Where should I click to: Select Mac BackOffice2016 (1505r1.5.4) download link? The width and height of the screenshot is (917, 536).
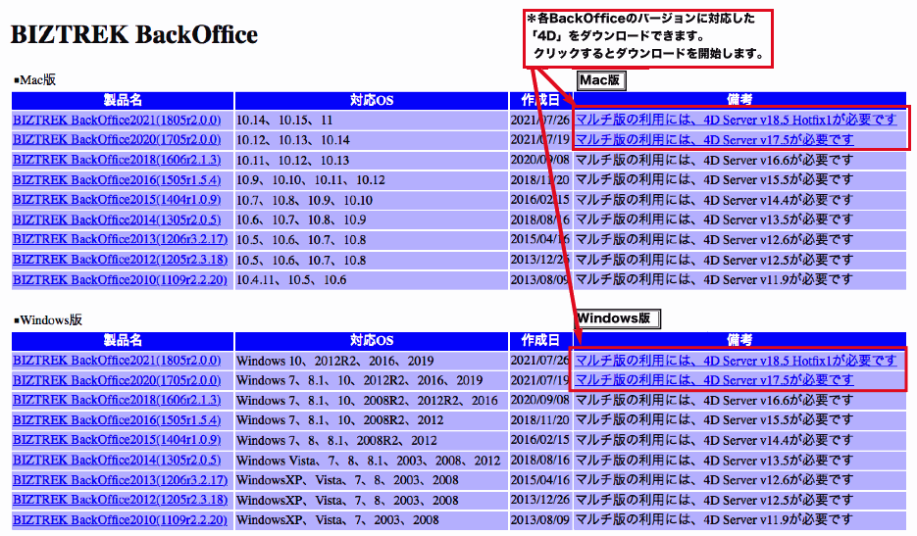click(117, 180)
